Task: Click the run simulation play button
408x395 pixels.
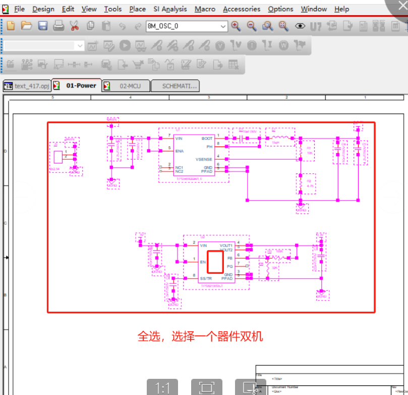Action: pyautogui.click(x=125, y=45)
